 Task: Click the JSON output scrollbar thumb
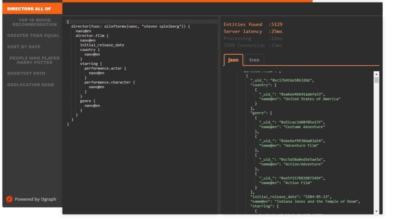[376, 80]
